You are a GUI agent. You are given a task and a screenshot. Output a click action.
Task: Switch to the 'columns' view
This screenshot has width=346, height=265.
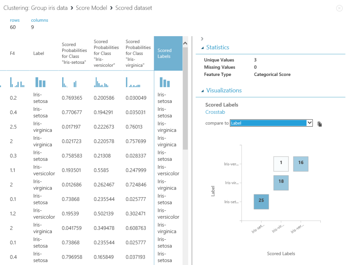40,20
